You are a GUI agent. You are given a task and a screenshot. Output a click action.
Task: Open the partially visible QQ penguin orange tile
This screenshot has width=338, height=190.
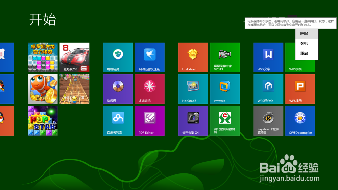(7, 121)
